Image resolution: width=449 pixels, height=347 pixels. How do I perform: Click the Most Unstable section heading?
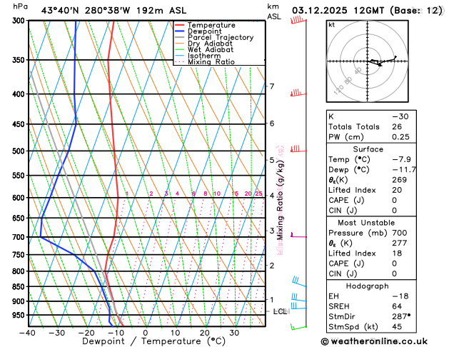(x=366, y=223)
